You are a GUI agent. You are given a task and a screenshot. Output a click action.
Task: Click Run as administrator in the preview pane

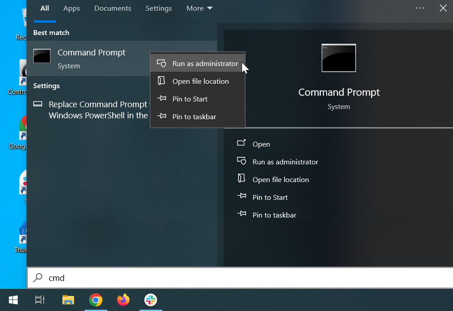tap(285, 162)
